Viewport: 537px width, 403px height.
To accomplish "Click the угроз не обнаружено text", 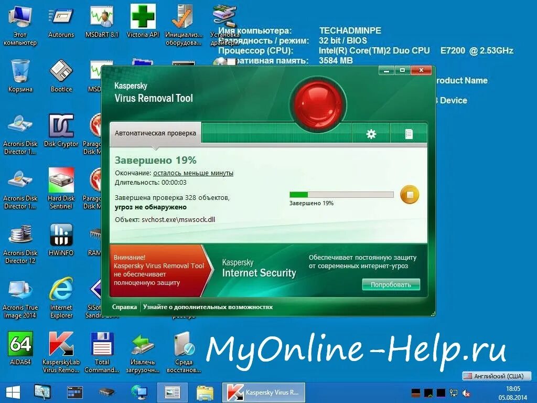I will (151, 207).
